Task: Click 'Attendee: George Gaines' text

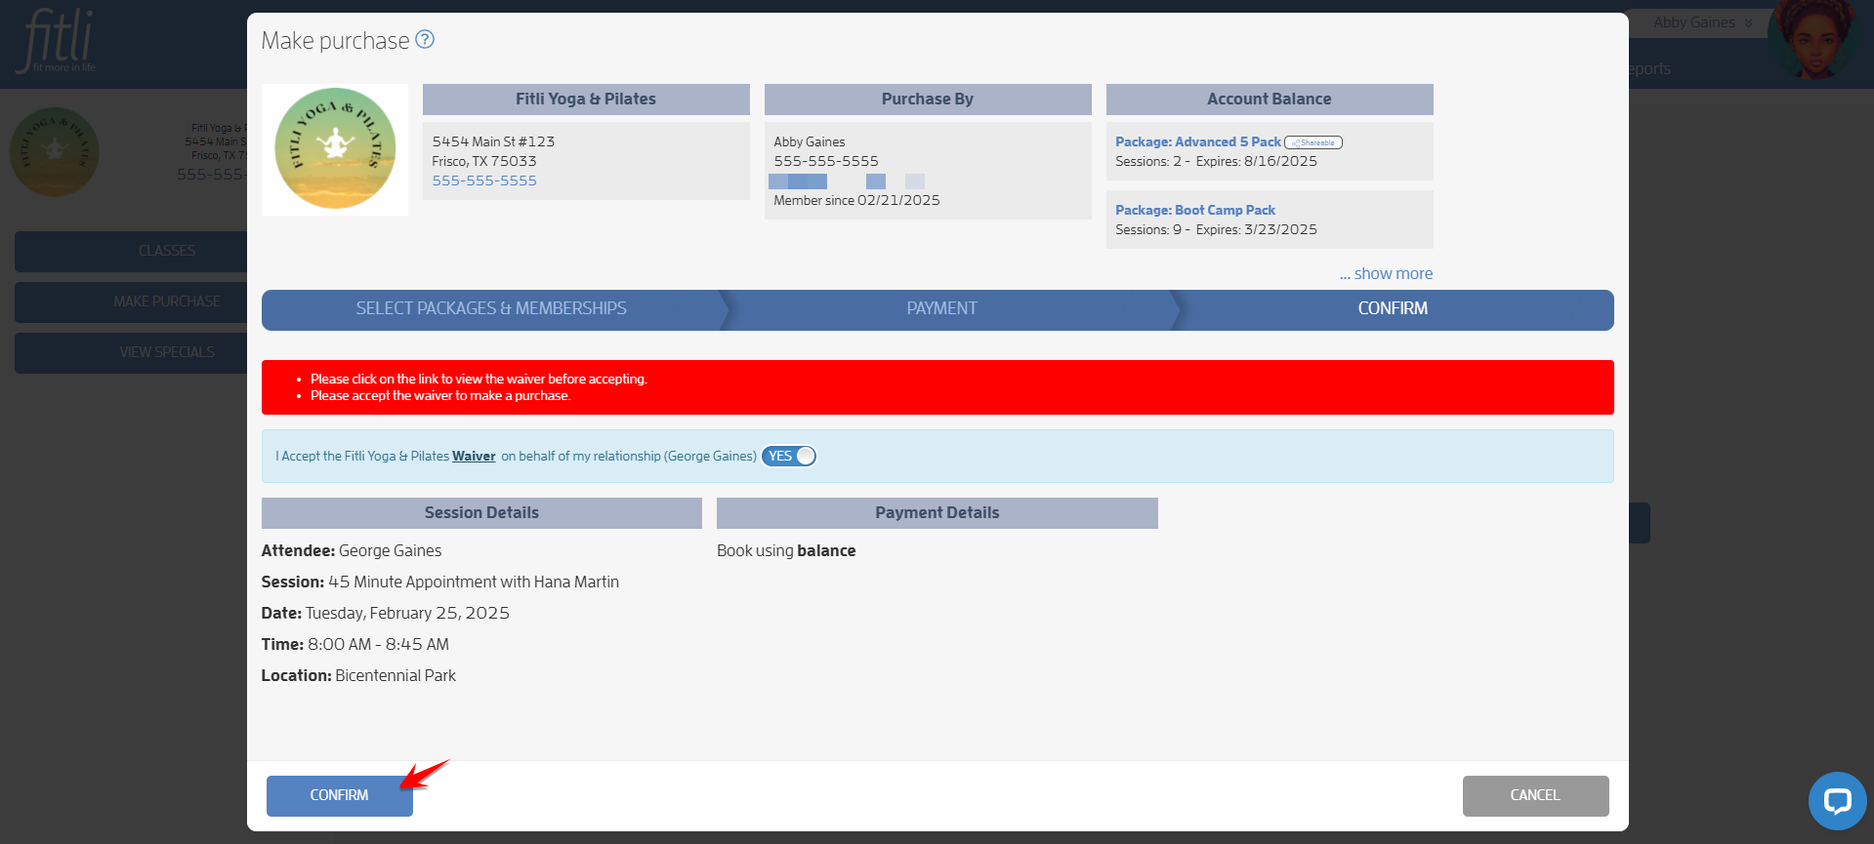Action: click(x=352, y=550)
